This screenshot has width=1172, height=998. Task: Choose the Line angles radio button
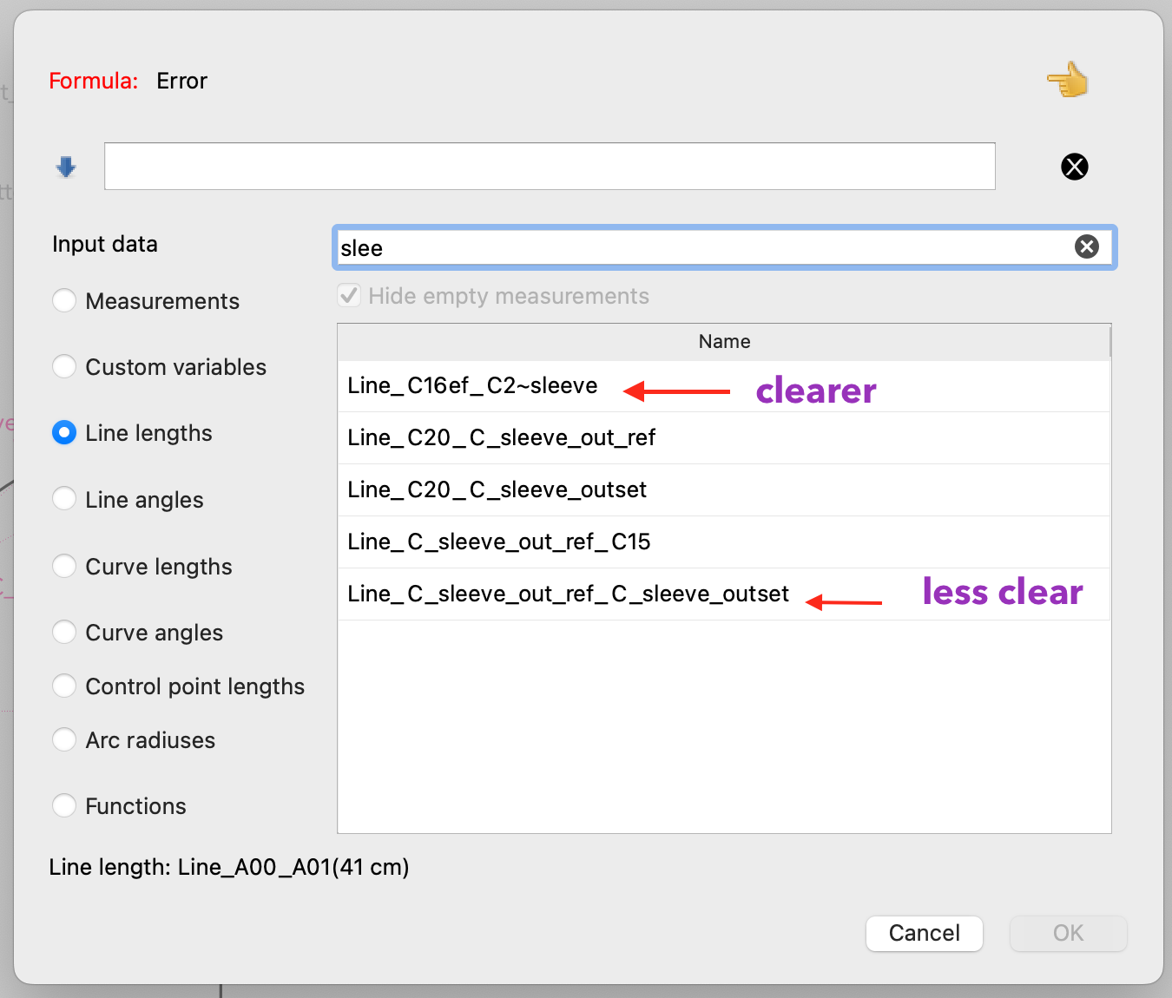(x=64, y=499)
